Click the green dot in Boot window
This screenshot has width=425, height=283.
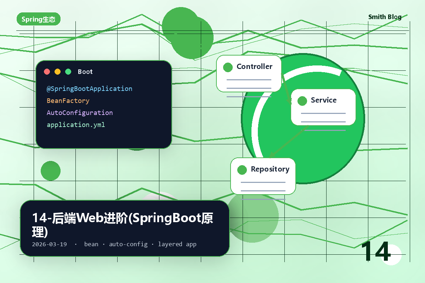pyautogui.click(x=68, y=72)
